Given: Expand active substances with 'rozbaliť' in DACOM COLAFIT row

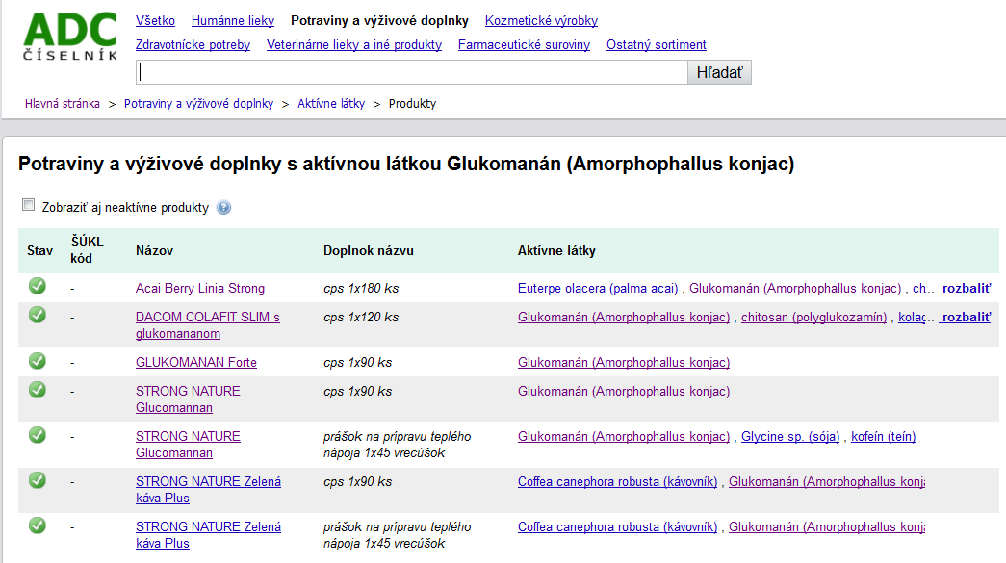Looking at the screenshot, I should click(966, 318).
